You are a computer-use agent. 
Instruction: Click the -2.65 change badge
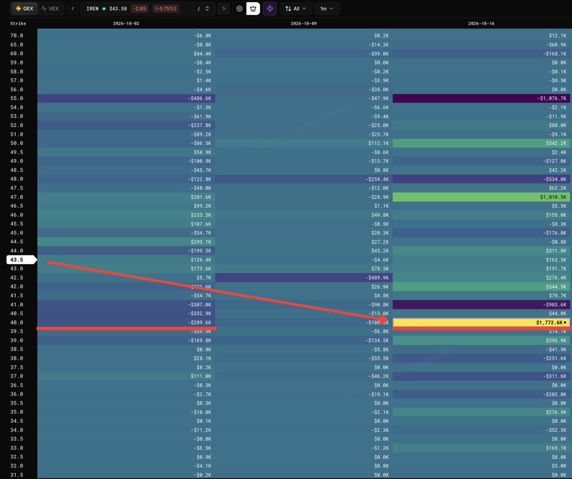[140, 9]
